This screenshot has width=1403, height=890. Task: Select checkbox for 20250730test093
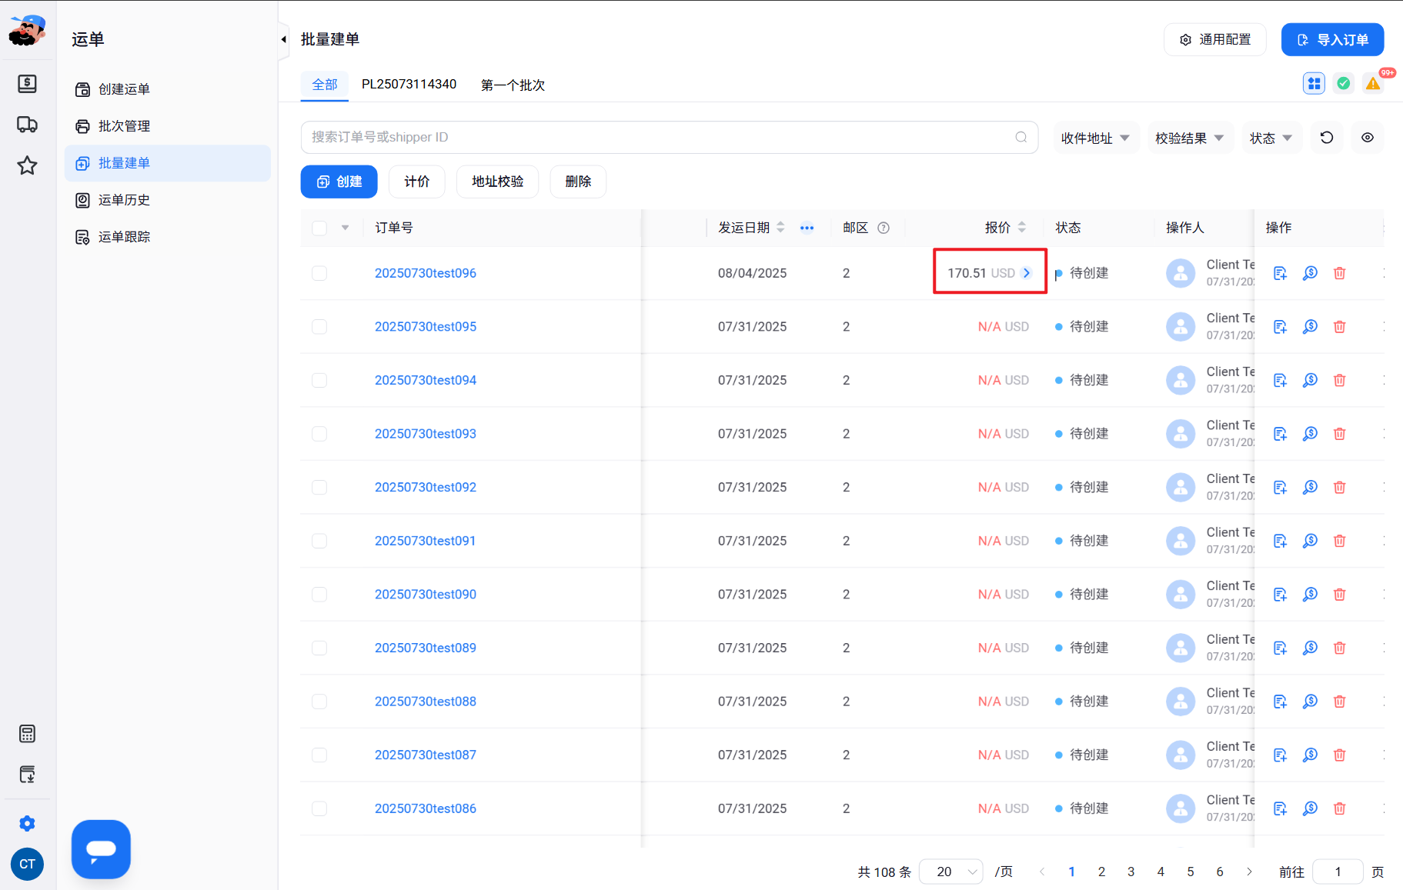pos(319,434)
